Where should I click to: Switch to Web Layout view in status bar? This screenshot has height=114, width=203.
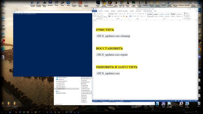(182, 101)
